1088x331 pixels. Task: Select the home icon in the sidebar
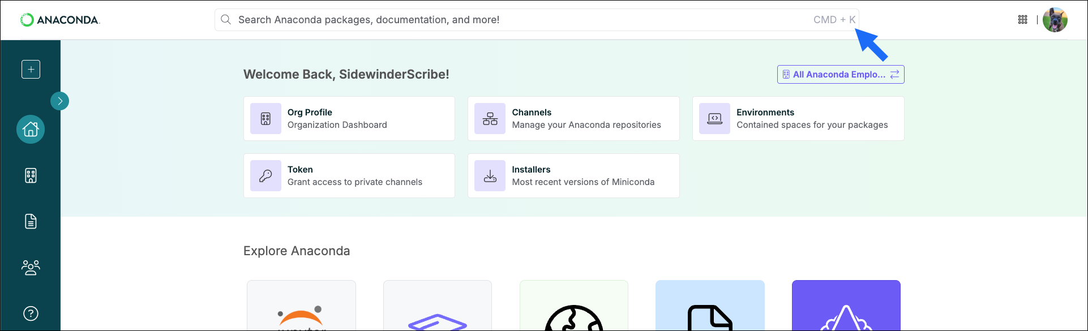click(x=30, y=129)
